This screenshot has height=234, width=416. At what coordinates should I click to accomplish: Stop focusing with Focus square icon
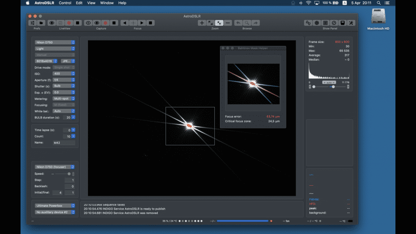[x=151, y=23]
